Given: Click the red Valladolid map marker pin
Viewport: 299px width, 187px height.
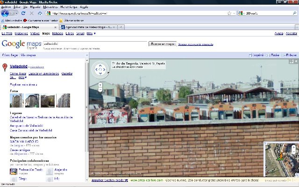Looking at the screenshot, I should point(5,68).
